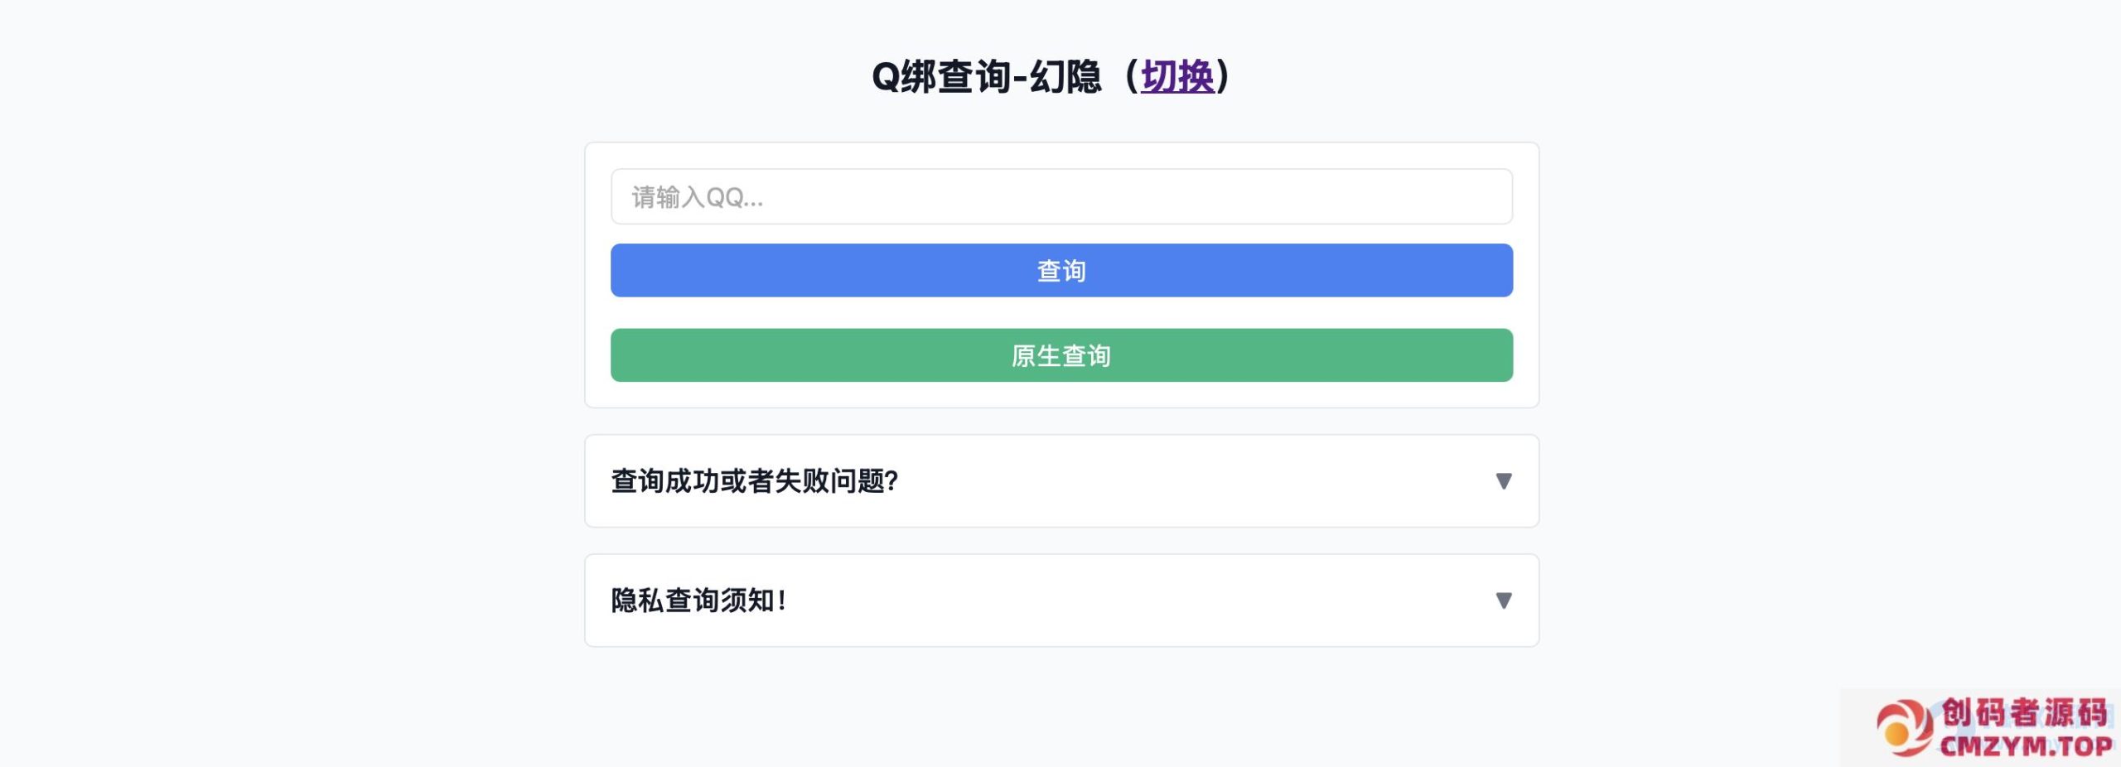This screenshot has height=767, width=2121.
Task: Click the closing parenthesis after 切换
Action: [x=1223, y=77]
